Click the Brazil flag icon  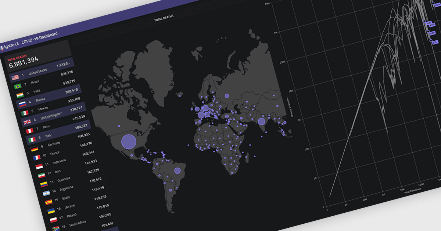17,87
